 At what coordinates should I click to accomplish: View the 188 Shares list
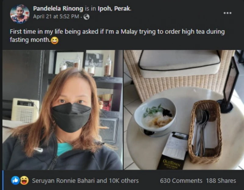(x=221, y=181)
